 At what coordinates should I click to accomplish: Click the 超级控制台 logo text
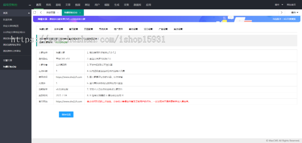[x=10, y=5]
